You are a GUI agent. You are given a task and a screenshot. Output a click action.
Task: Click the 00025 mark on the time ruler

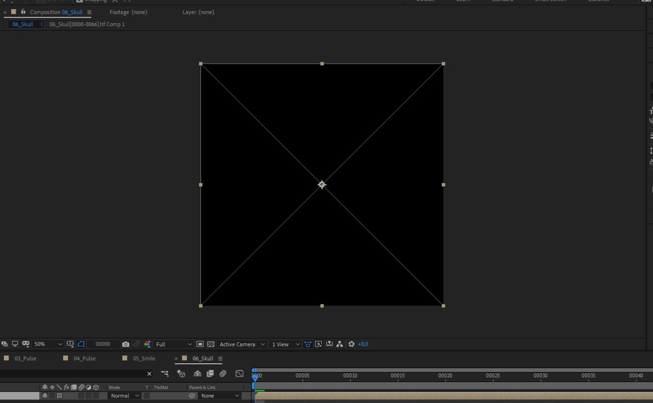(493, 376)
